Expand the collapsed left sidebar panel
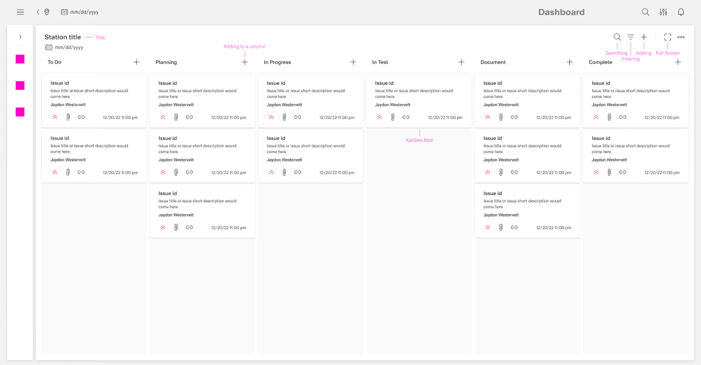Image resolution: width=701 pixels, height=365 pixels. [20, 36]
